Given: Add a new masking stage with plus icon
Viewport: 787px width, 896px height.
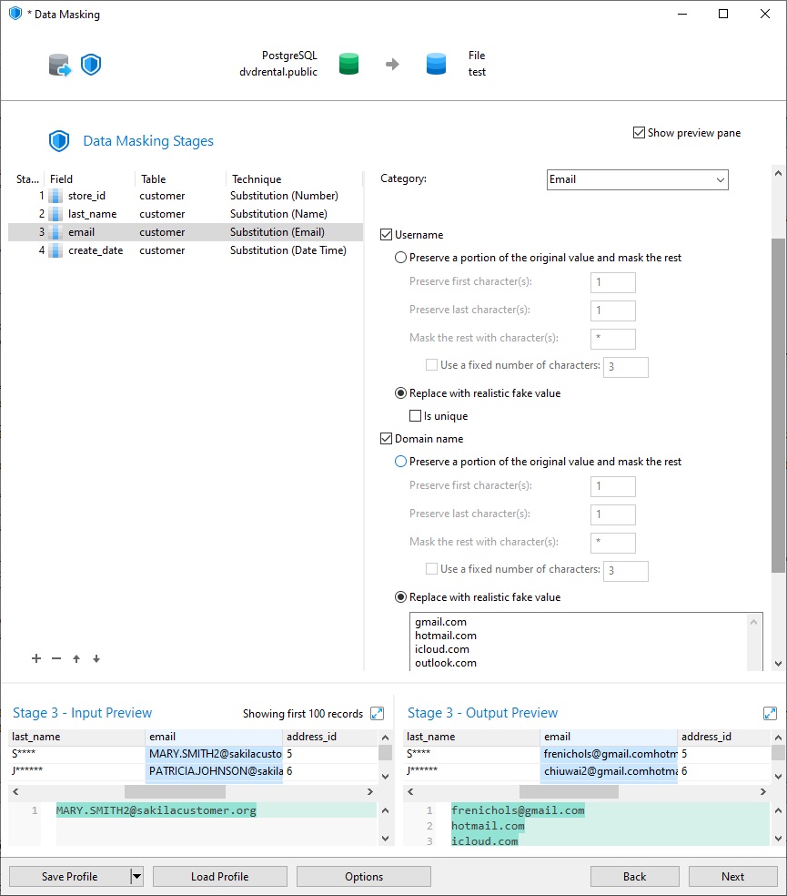Looking at the screenshot, I should [x=36, y=658].
